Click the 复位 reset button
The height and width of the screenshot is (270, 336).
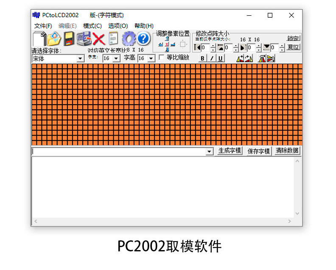[293, 47]
